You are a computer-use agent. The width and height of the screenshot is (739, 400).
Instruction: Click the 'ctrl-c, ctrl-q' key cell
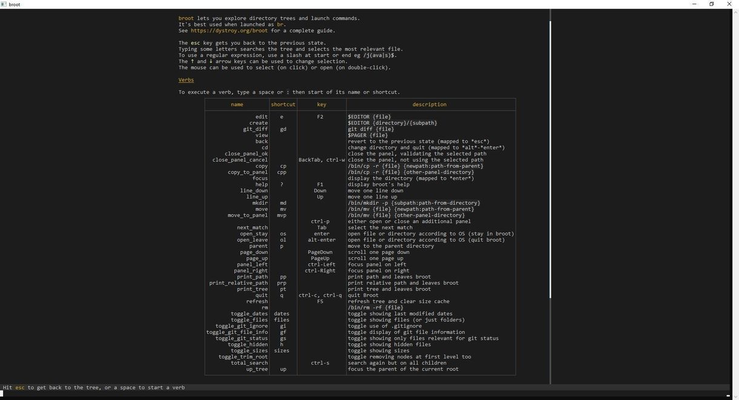coord(320,295)
